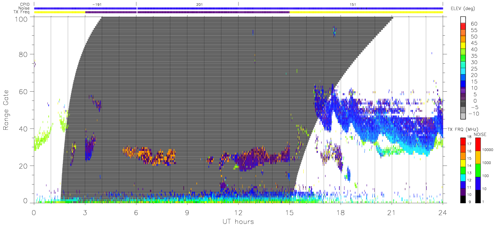
Task: Click the '21' tick on UT hours axis
Action: [392, 212]
